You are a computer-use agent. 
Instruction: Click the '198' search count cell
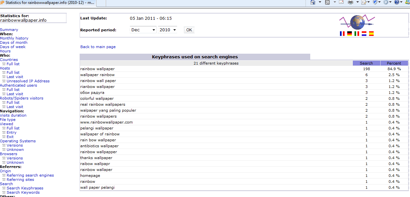point(366,69)
